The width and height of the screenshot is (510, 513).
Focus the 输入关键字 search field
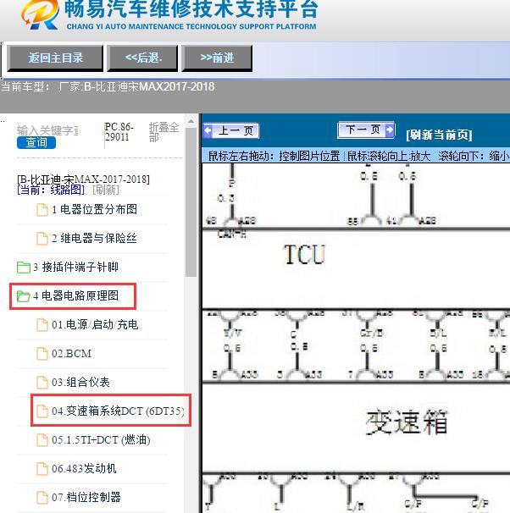47,130
